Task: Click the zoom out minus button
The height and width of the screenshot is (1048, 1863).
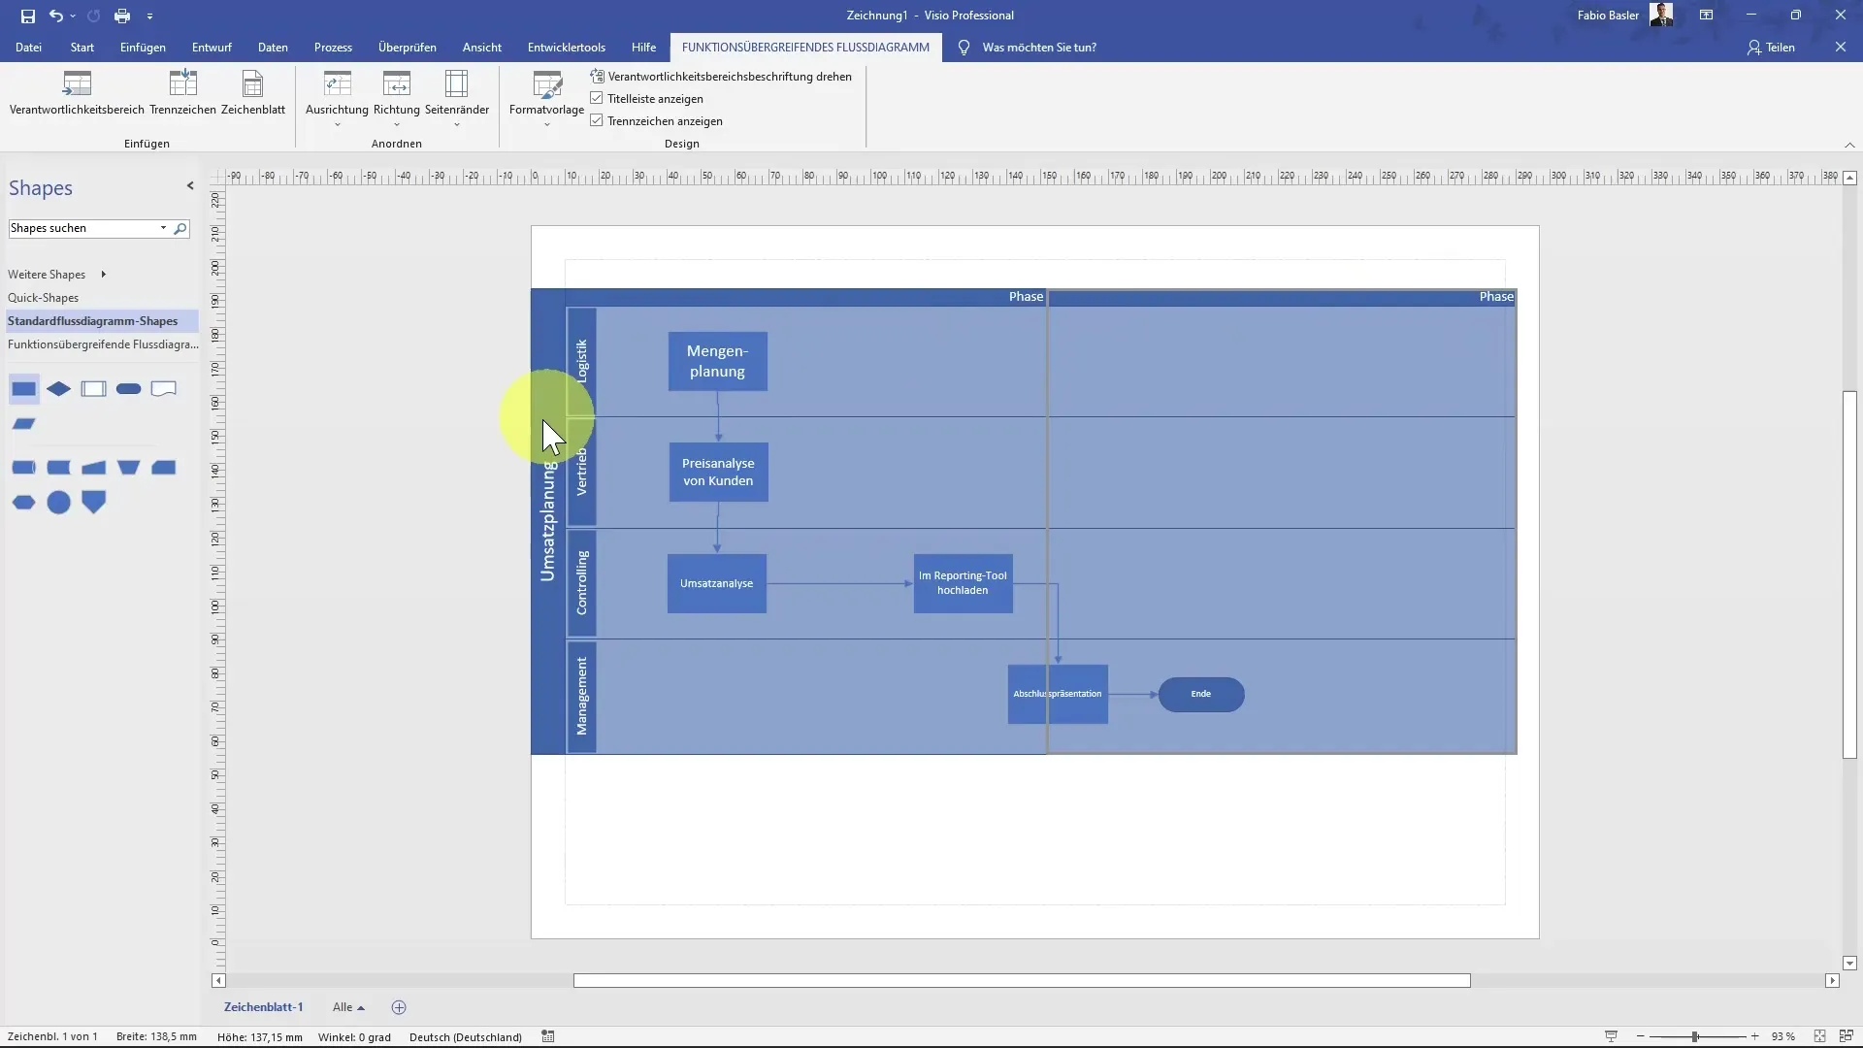Action: click(x=1640, y=1036)
